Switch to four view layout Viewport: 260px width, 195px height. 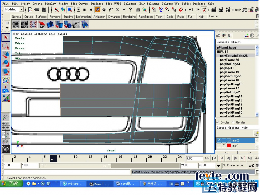click(x=6, y=126)
